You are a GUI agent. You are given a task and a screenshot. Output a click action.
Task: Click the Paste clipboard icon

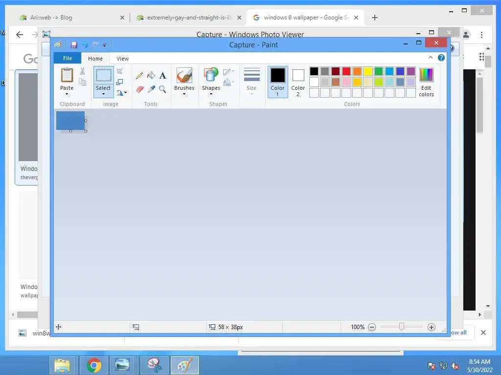pos(67,76)
